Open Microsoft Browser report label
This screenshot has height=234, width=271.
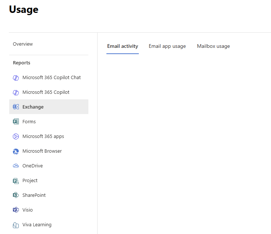[x=42, y=151]
